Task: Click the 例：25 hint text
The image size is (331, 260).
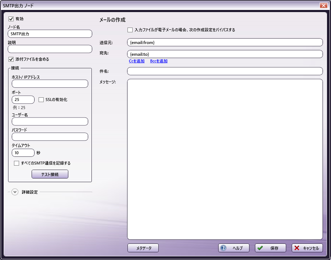Action: (x=19, y=108)
